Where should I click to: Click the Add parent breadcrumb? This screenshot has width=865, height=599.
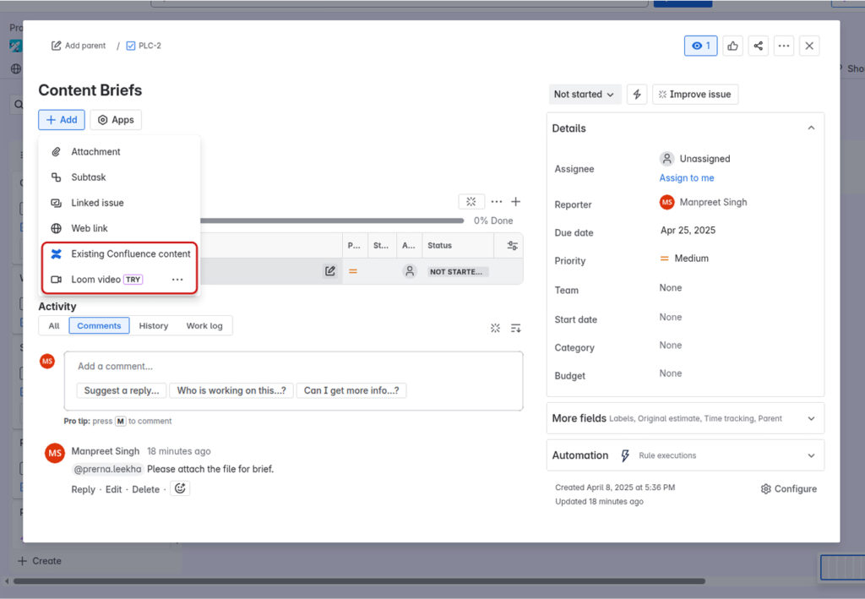(x=79, y=46)
